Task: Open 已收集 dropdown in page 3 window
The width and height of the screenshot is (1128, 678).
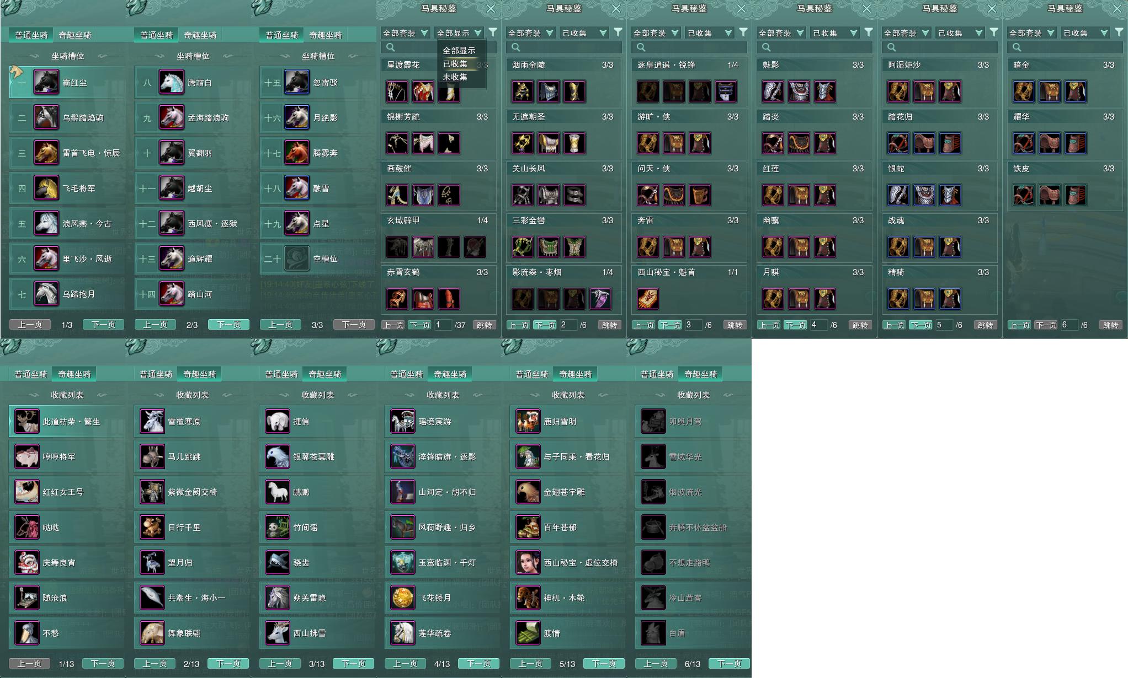Action: (710, 33)
